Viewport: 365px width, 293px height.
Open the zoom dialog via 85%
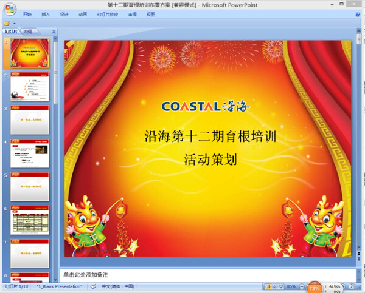pos(291,286)
